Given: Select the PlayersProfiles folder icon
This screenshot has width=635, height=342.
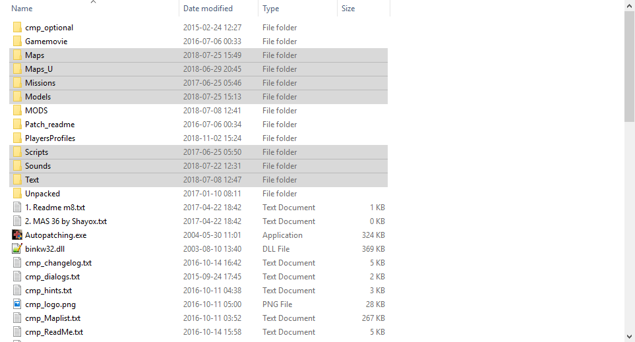Looking at the screenshot, I should [x=17, y=138].
